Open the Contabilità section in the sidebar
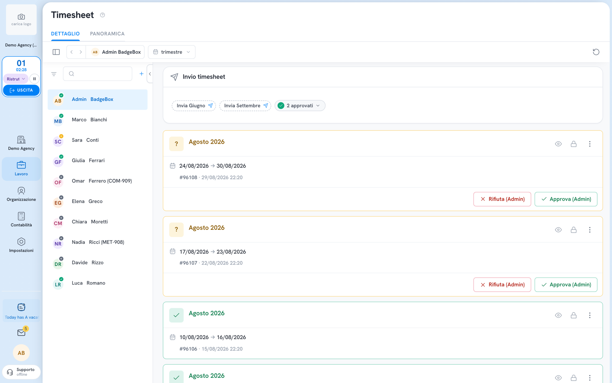This screenshot has width=612, height=383. [x=22, y=220]
